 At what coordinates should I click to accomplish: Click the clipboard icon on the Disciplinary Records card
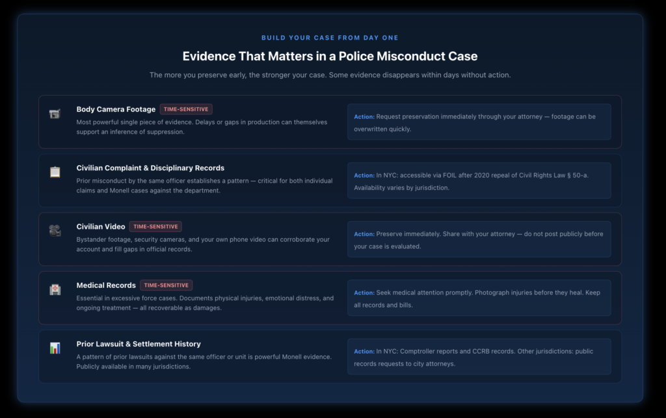(x=55, y=170)
